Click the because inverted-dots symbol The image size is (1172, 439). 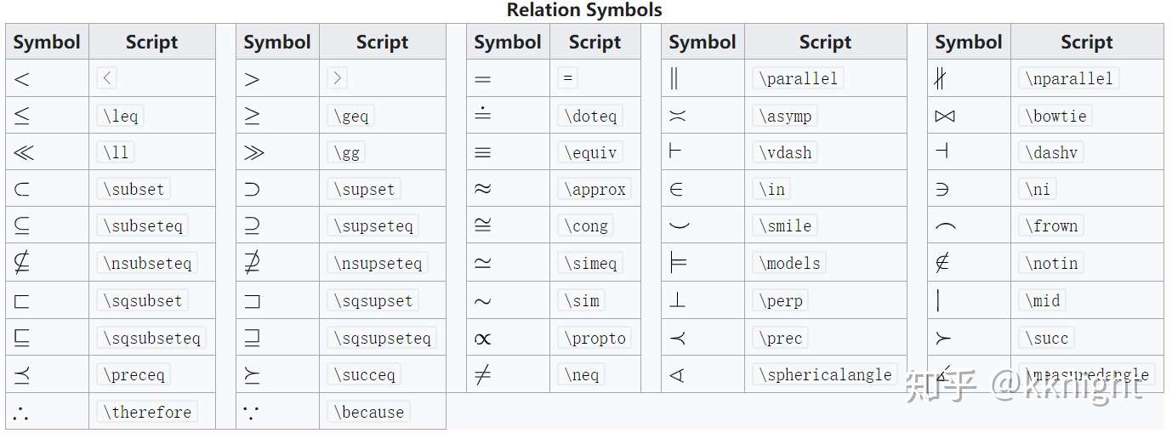pyautogui.click(x=252, y=413)
